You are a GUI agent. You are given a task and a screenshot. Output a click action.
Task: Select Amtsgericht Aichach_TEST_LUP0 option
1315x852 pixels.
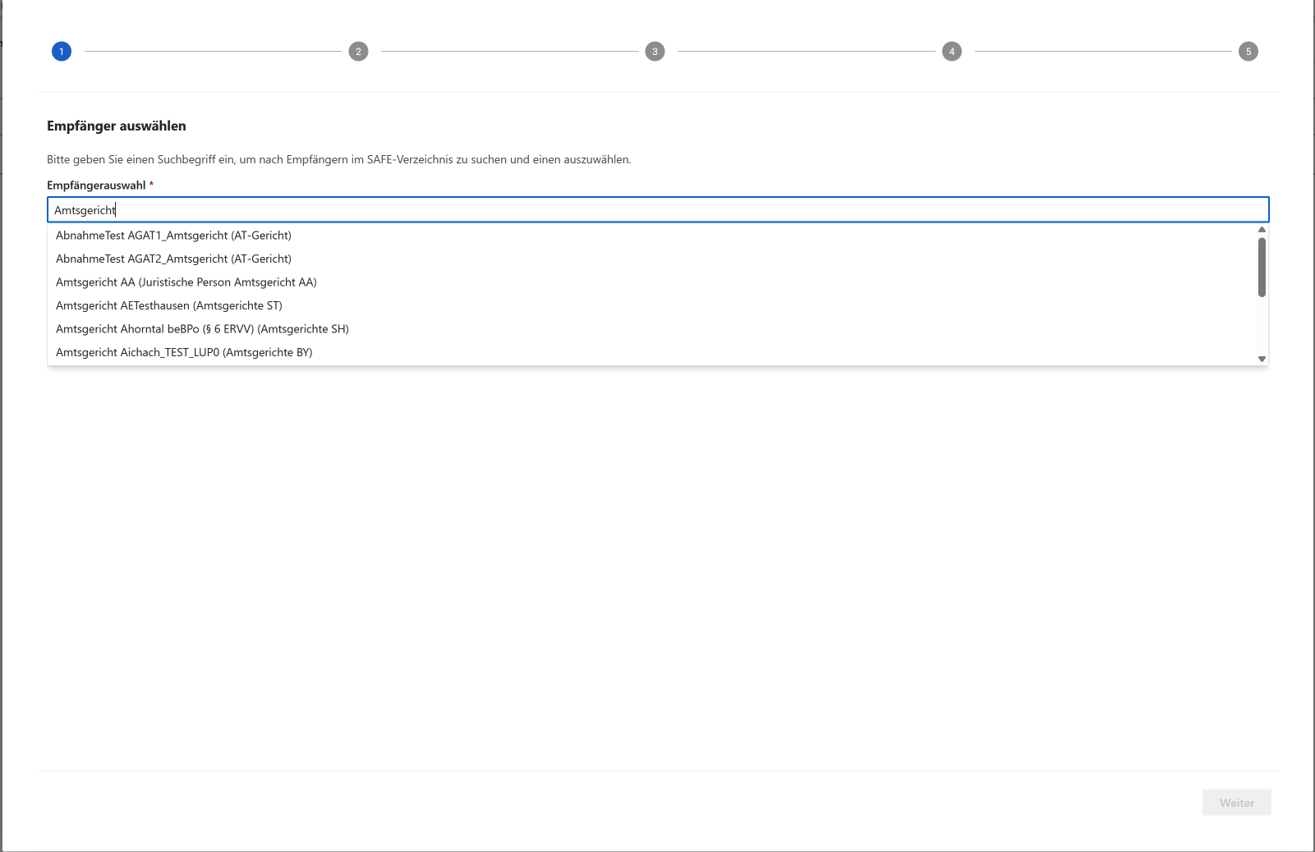coord(184,352)
